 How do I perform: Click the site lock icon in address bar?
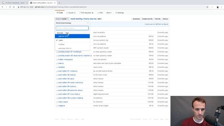(x=19, y=7)
